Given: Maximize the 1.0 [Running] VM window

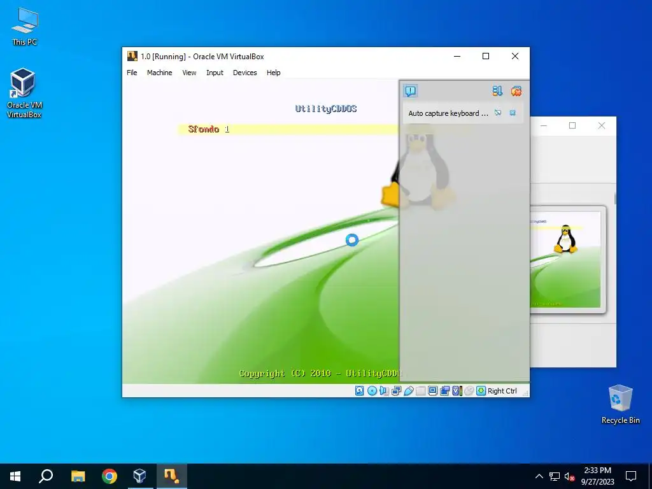Looking at the screenshot, I should pyautogui.click(x=486, y=56).
